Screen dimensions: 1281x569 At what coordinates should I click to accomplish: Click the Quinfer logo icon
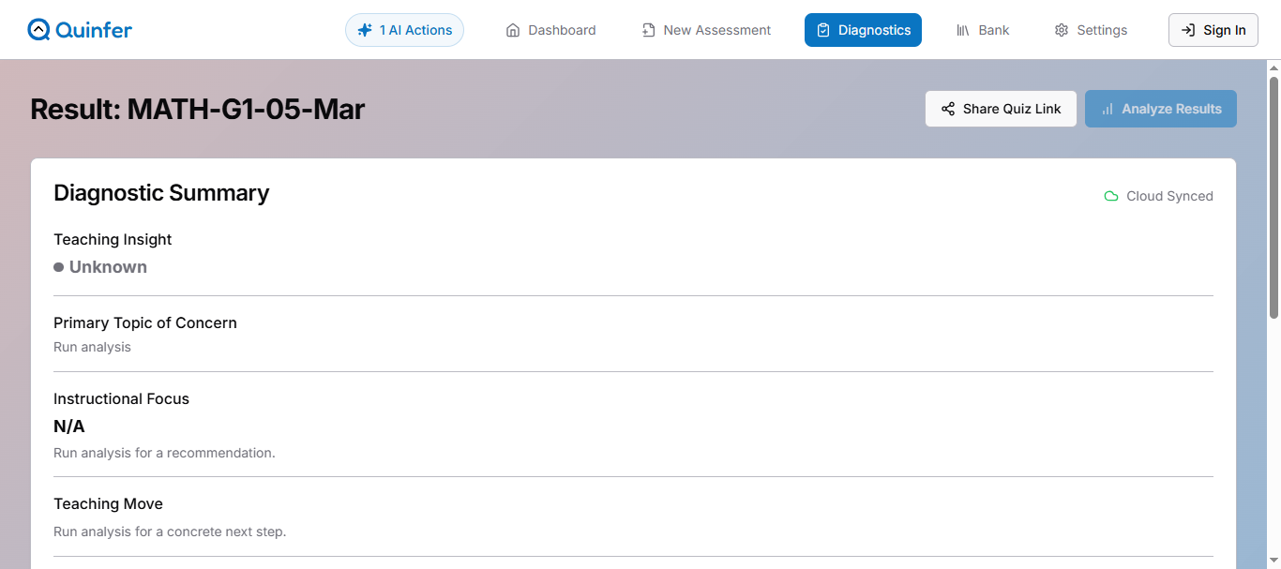point(37,29)
